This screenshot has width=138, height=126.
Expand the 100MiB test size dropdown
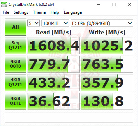[55, 23]
